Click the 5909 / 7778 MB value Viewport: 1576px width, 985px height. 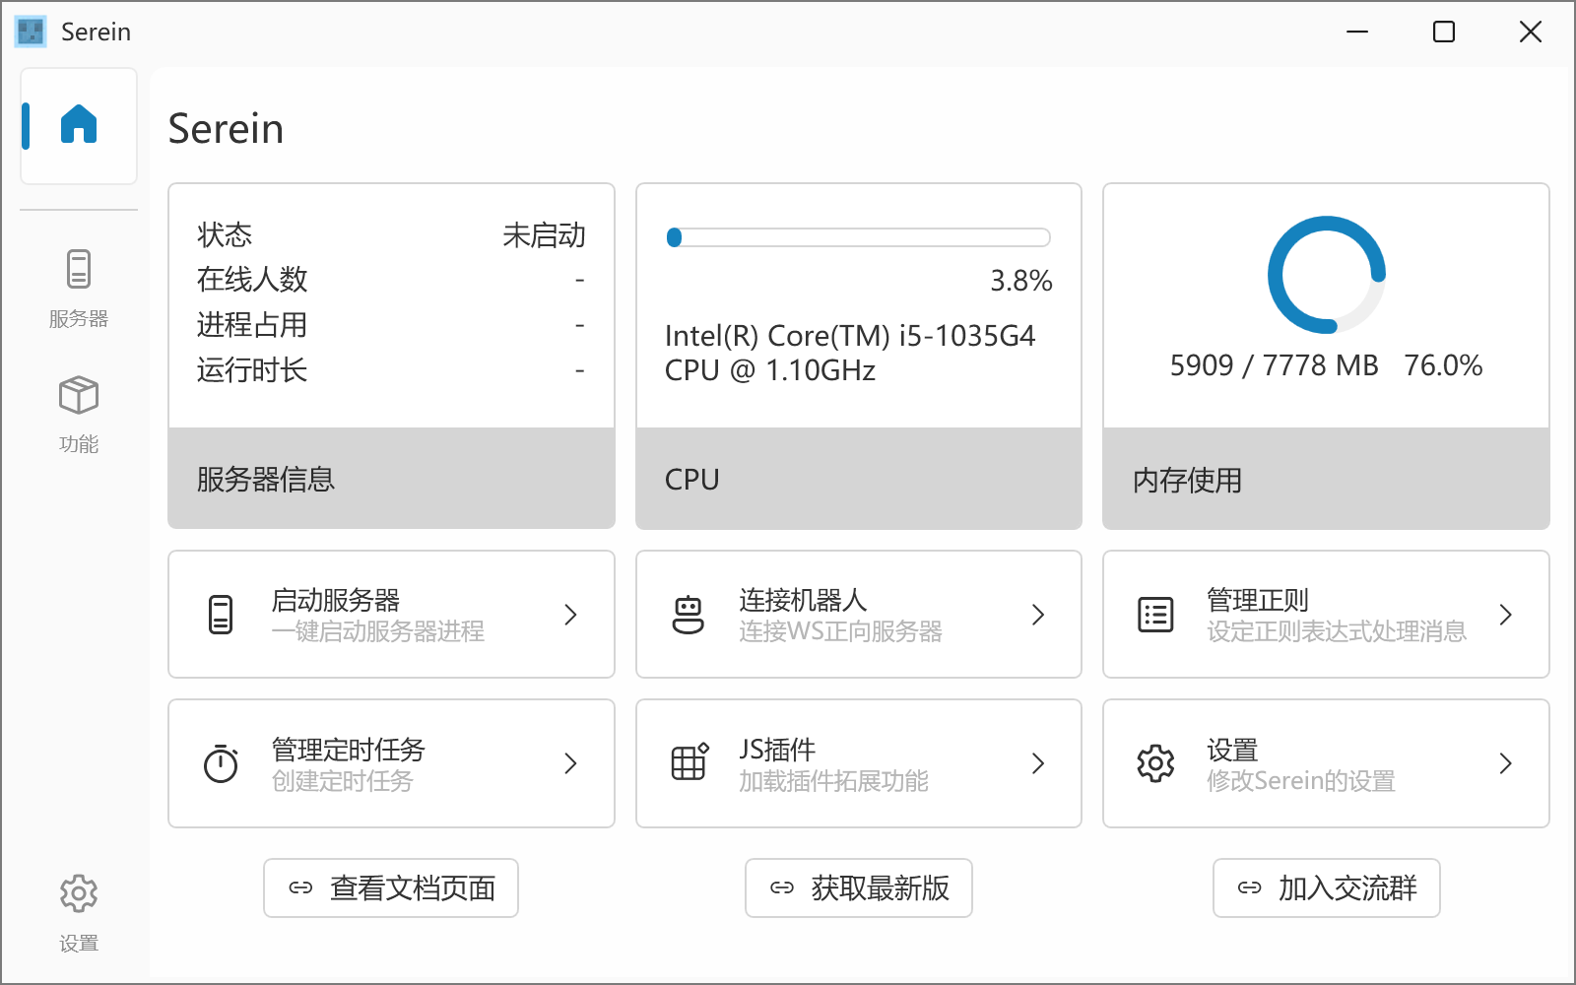[x=1274, y=365]
